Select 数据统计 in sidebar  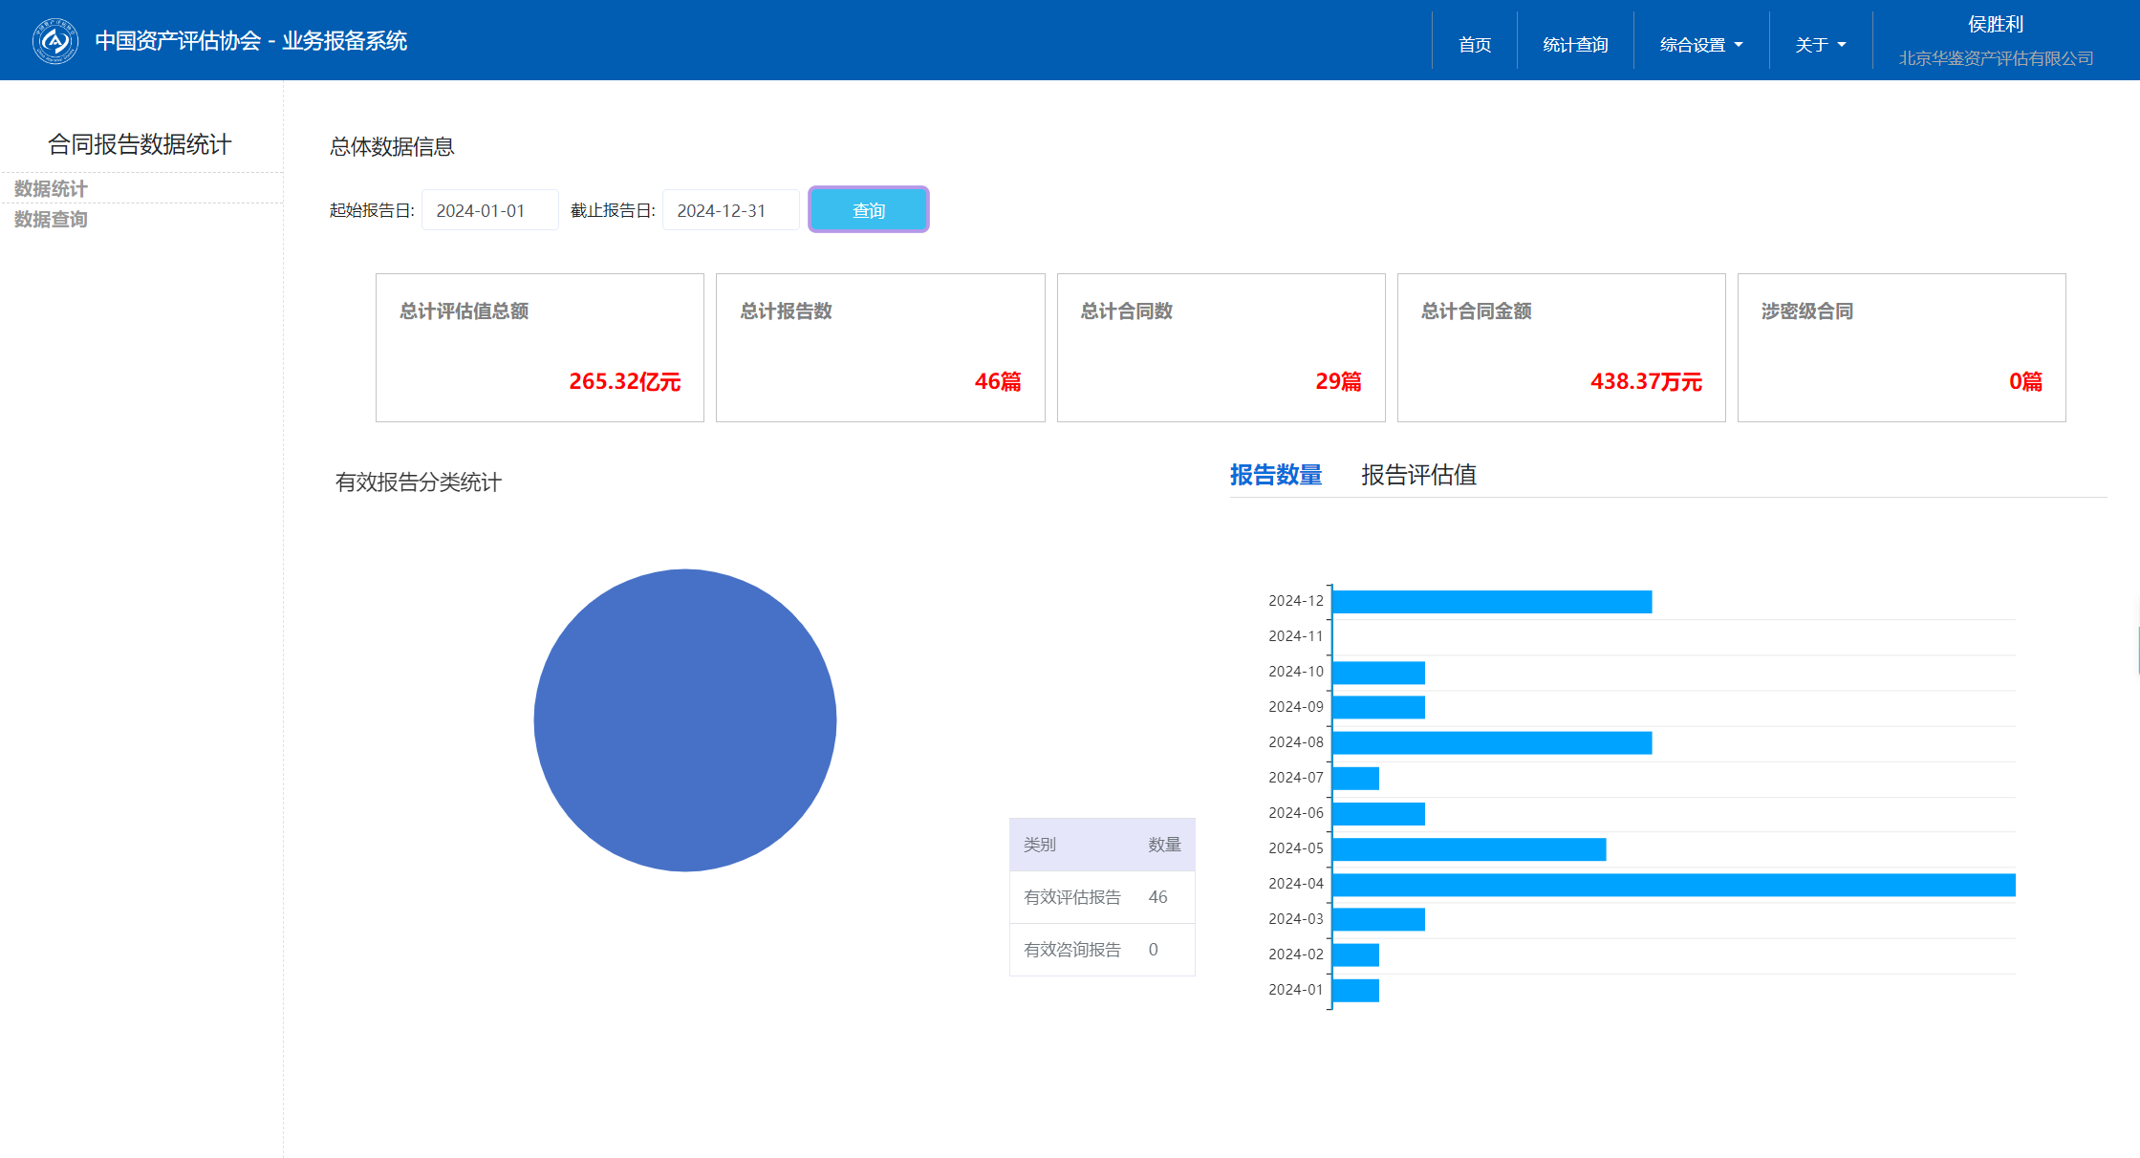(x=51, y=188)
